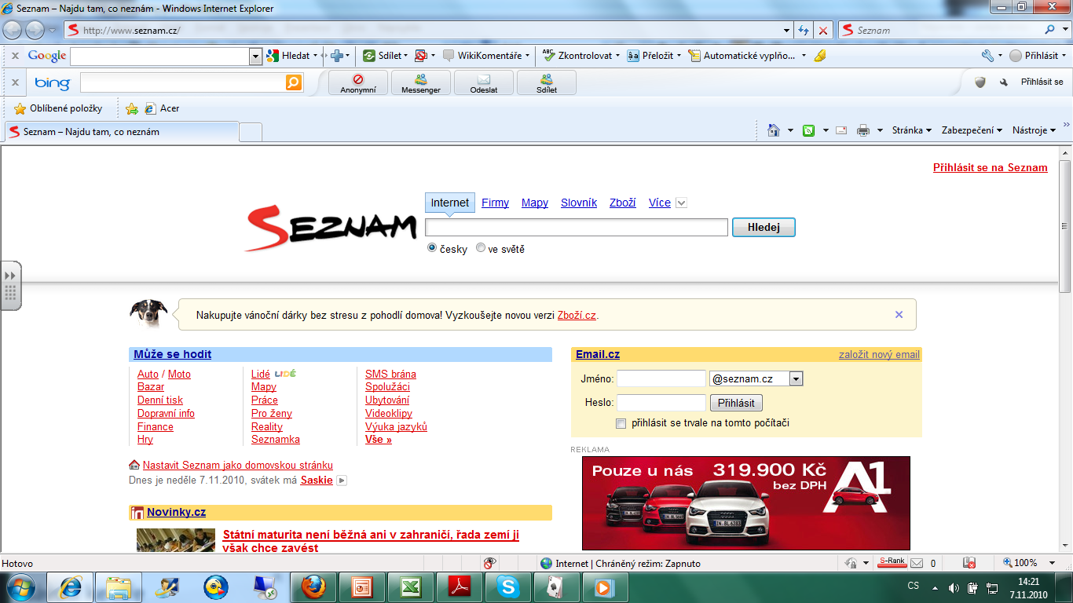The width and height of the screenshot is (1073, 603).
Task: Click the Anonymní toolbar button
Action: tap(358, 83)
